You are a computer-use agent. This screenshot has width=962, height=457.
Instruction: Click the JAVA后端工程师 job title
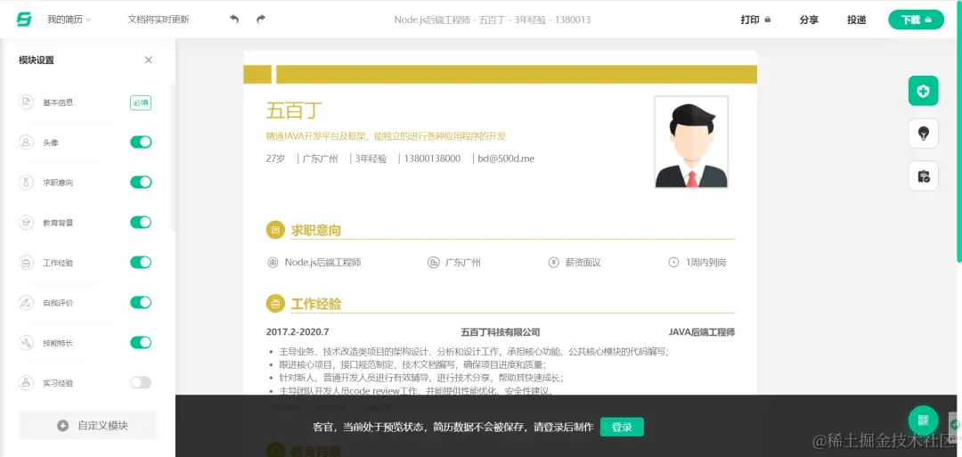(701, 332)
